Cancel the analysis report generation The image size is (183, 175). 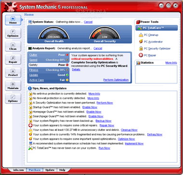(x=98, y=48)
